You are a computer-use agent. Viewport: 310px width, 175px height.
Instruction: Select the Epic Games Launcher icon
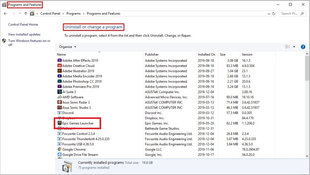click(x=60, y=123)
